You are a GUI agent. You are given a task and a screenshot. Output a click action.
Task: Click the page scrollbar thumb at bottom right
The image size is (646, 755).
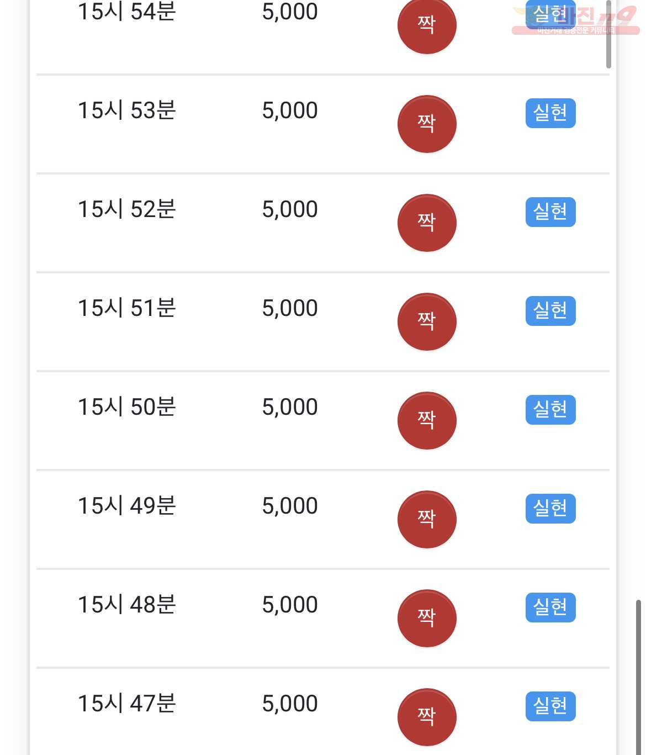click(x=638, y=677)
